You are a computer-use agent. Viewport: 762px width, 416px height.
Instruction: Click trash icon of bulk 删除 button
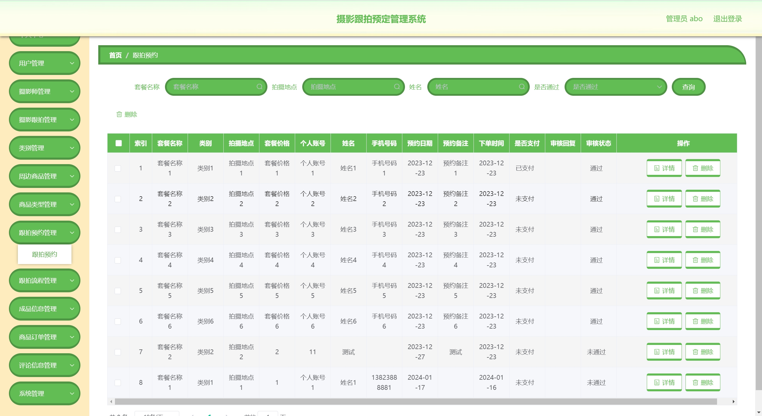pyautogui.click(x=119, y=114)
